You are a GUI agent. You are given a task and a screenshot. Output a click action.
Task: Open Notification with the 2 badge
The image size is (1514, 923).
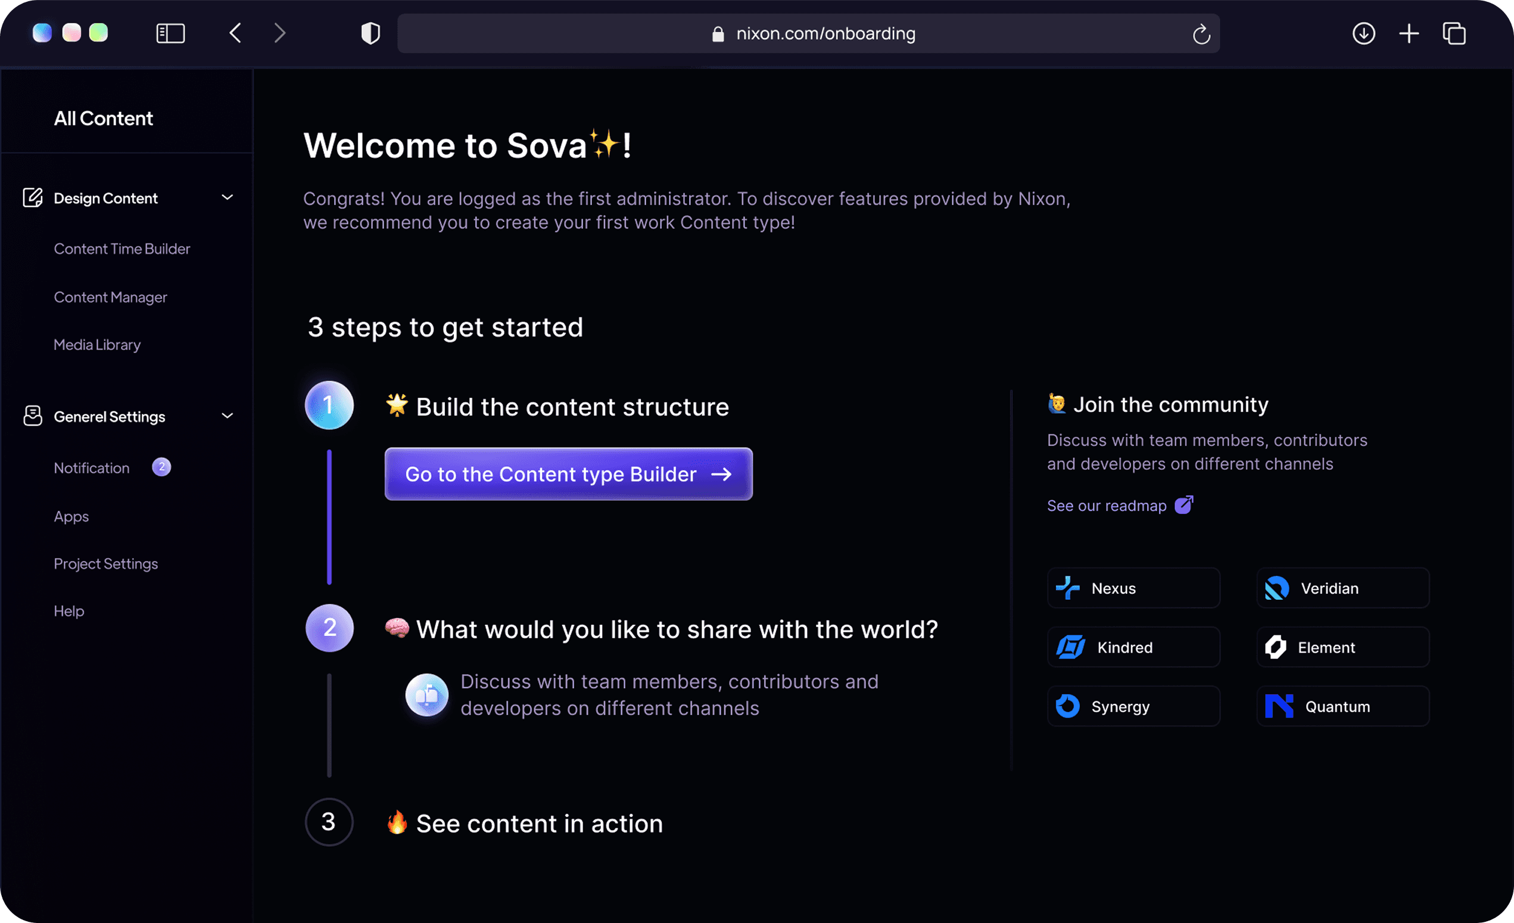pyautogui.click(x=92, y=468)
